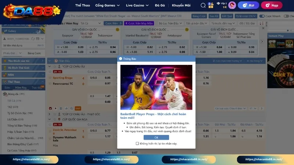Open the gift box rewards icon
The image size is (294, 165).
[x=211, y=5]
